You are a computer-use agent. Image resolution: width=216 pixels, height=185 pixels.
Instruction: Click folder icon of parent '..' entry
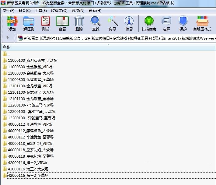point(5,54)
